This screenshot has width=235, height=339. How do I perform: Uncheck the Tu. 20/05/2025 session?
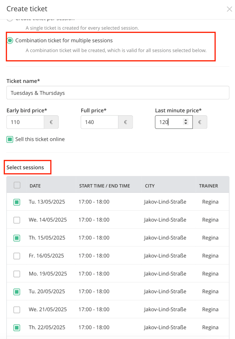(17, 292)
